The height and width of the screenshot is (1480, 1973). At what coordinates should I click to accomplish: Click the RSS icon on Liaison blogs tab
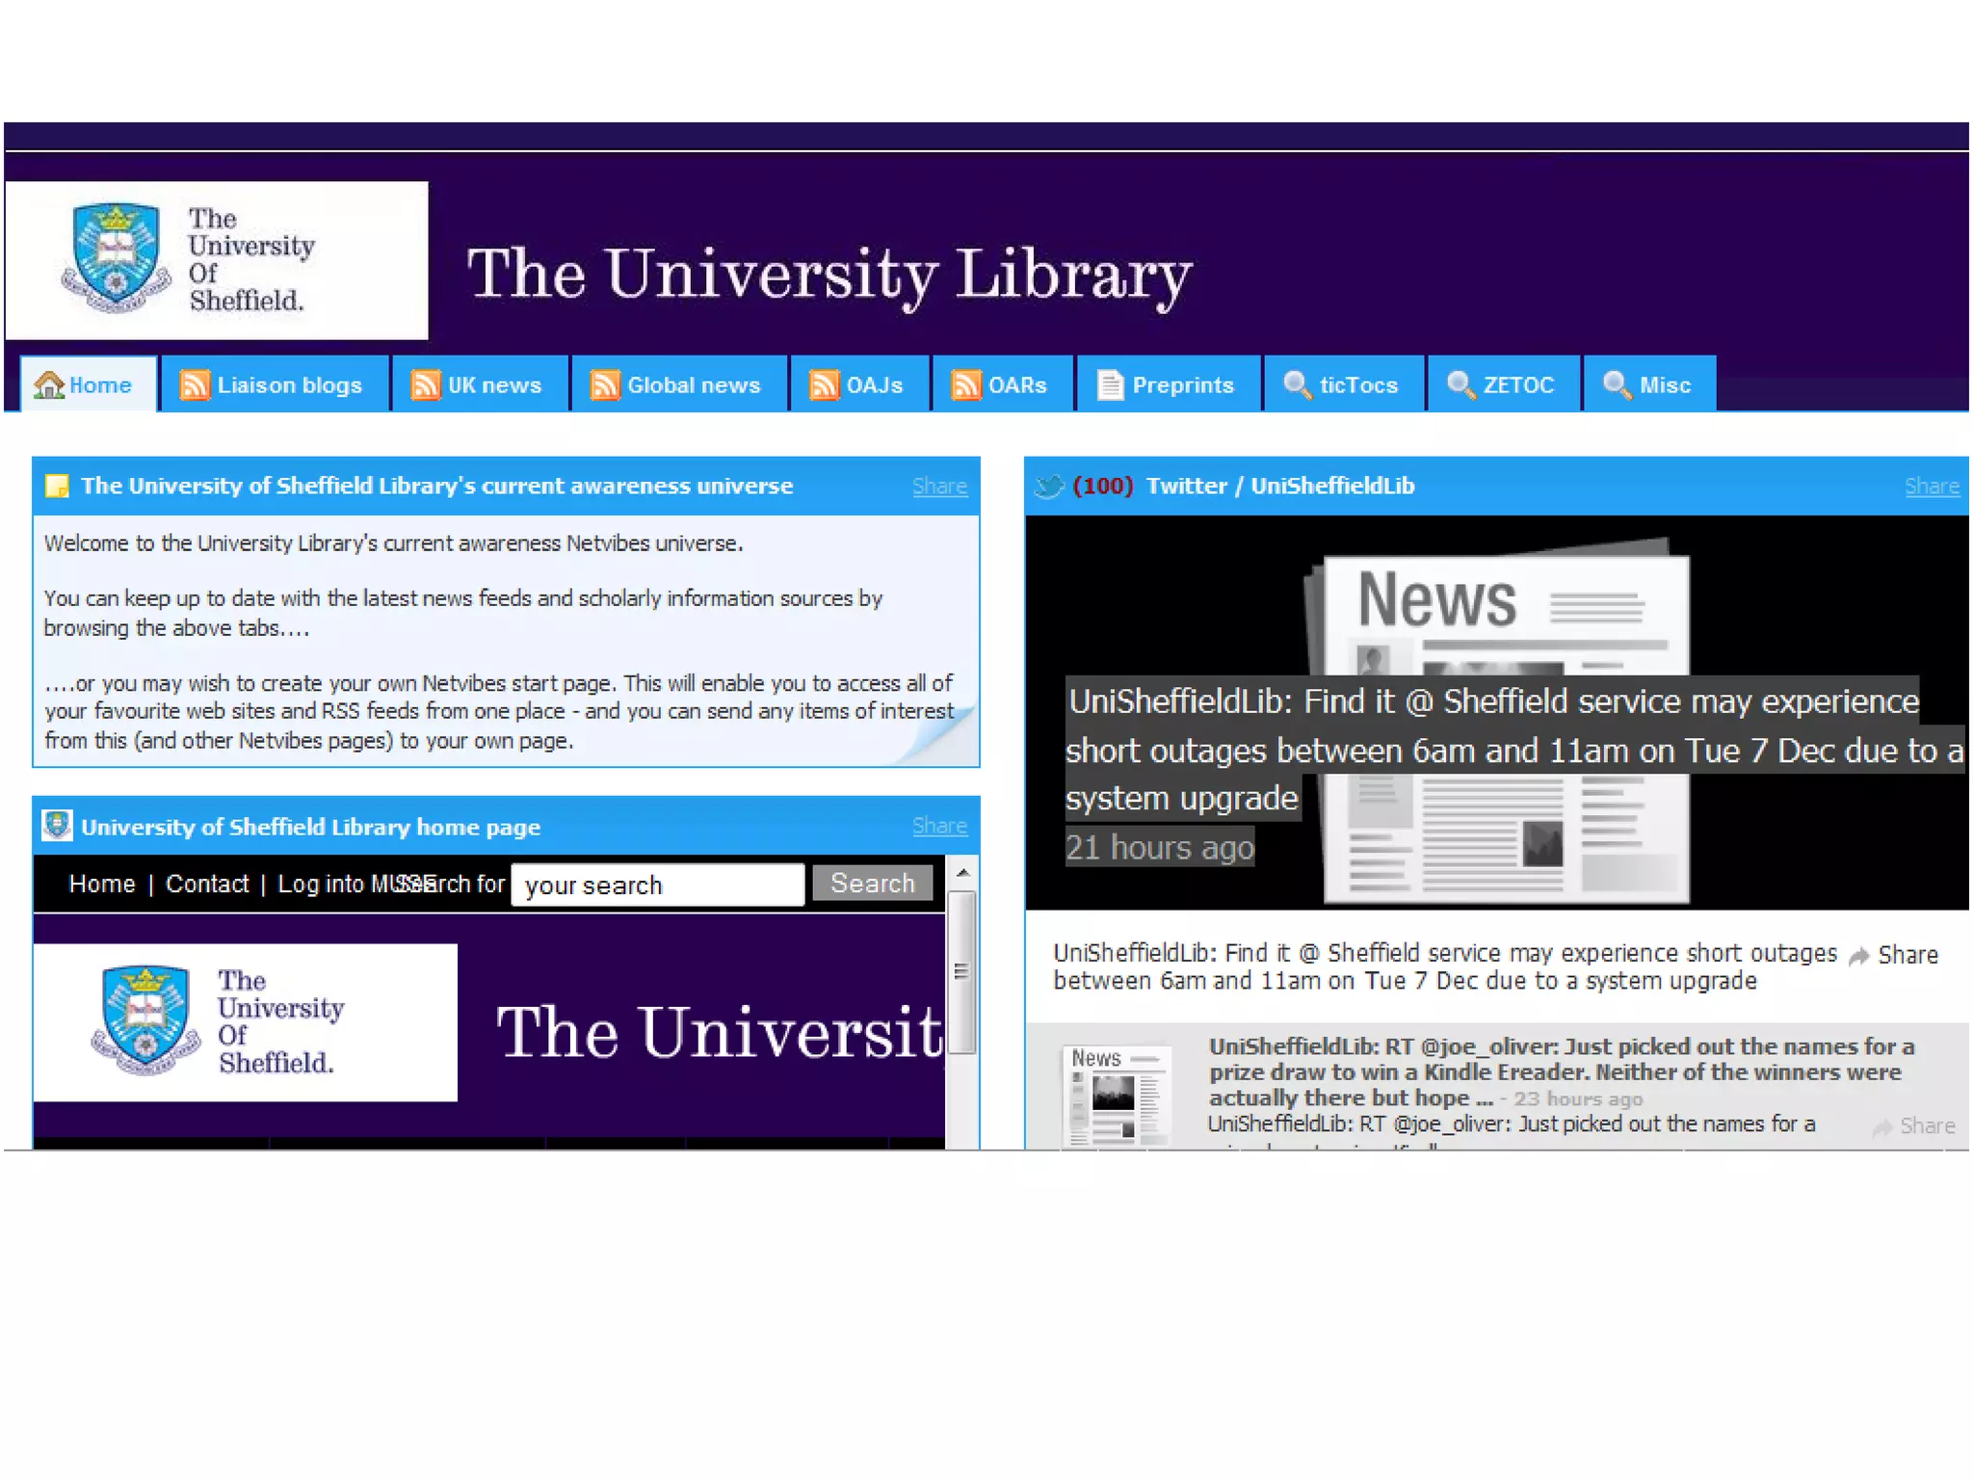coord(195,384)
